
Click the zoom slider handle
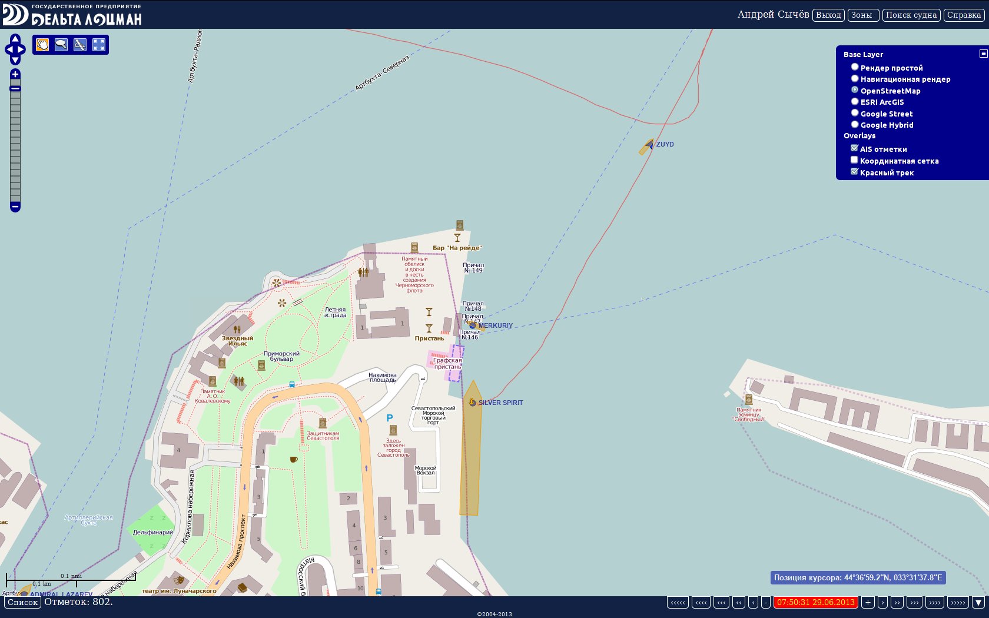click(x=15, y=89)
